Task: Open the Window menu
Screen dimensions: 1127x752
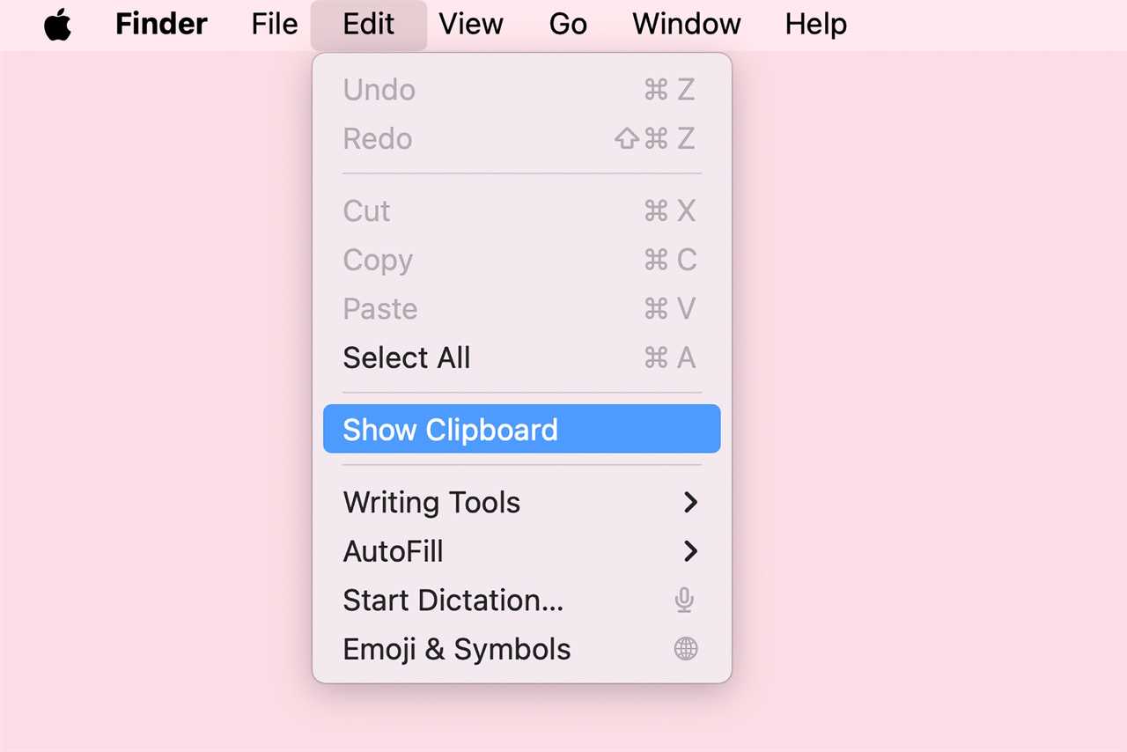Action: click(687, 25)
